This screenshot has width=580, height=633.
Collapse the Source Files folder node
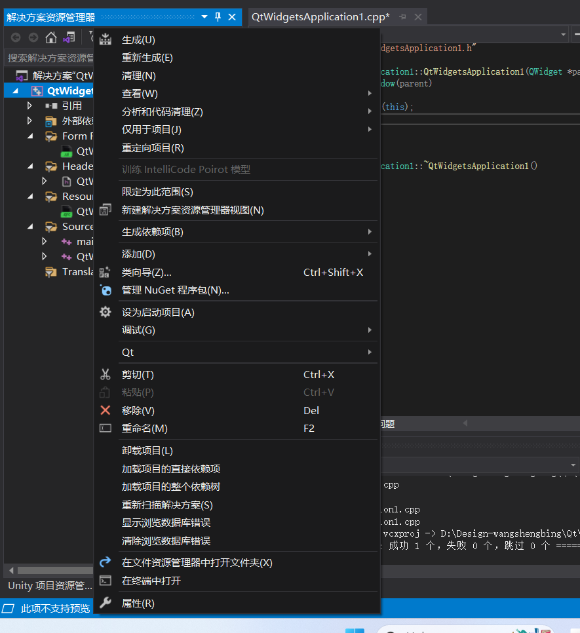coord(30,227)
